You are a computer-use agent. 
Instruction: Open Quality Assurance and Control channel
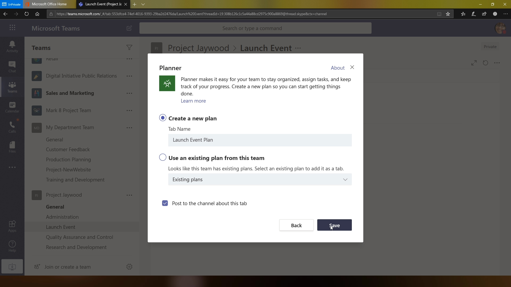click(79, 237)
